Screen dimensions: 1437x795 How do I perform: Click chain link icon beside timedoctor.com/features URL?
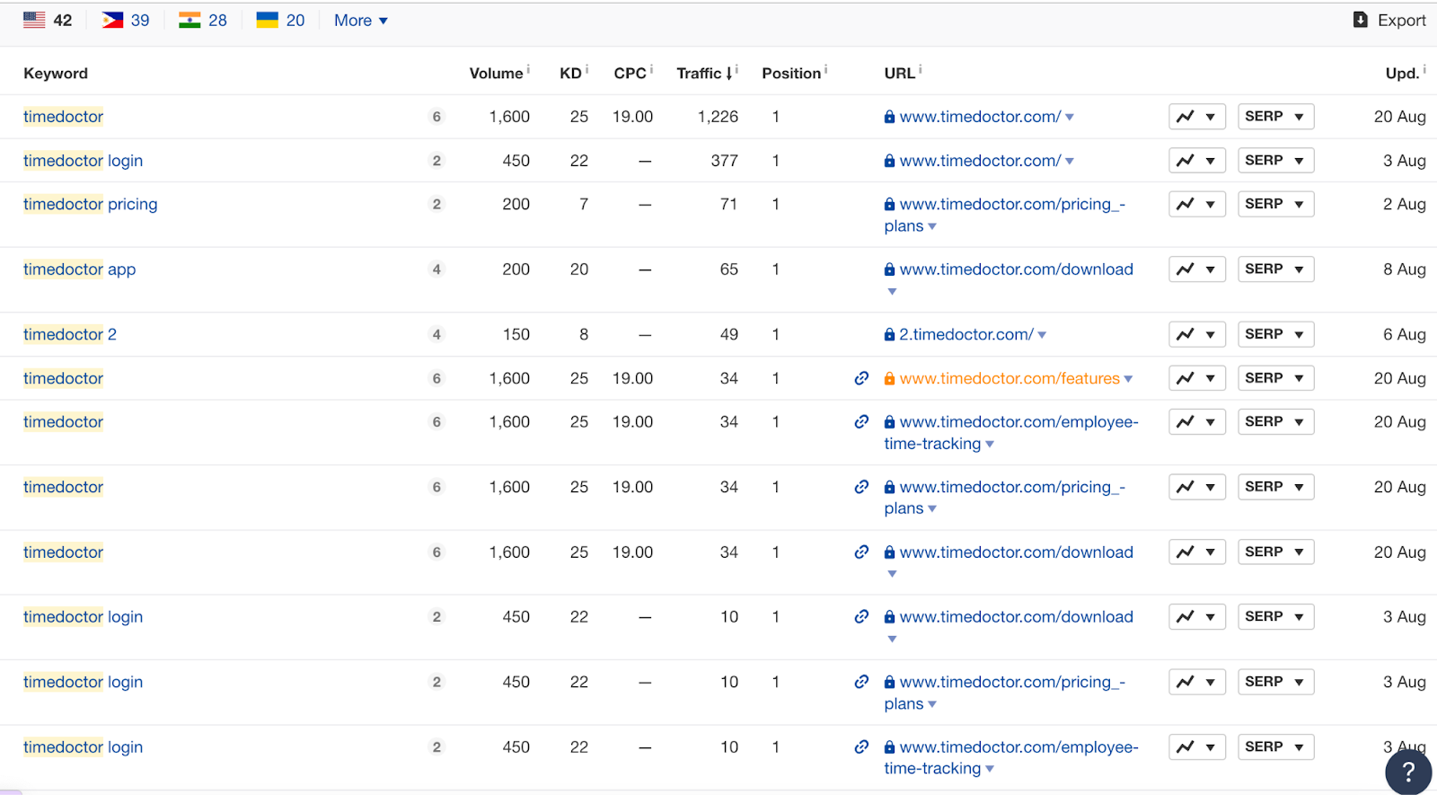click(x=861, y=378)
